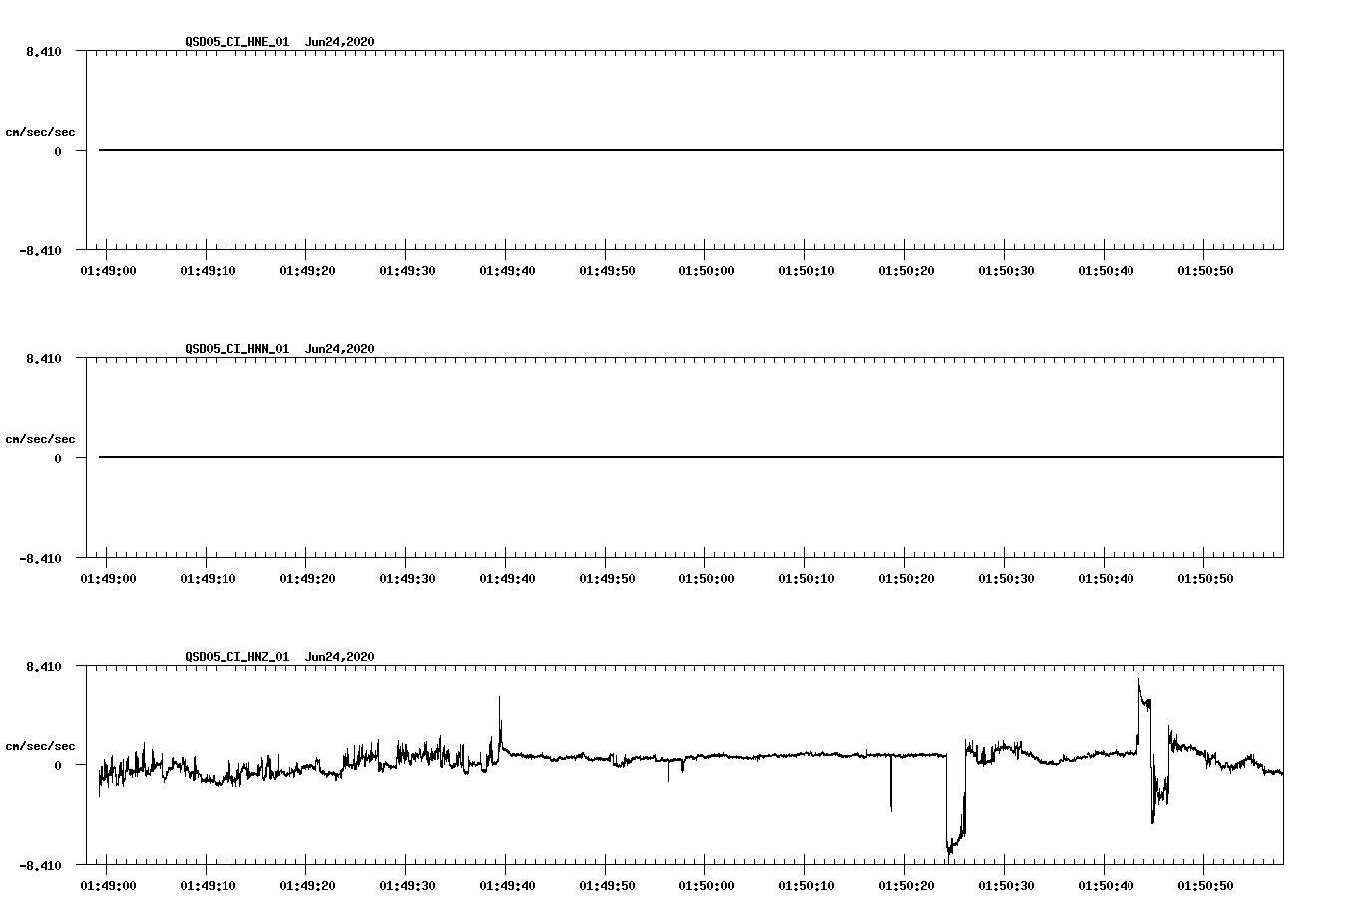Click the QSD05_CI_HNE_01 plot title
The width and height of the screenshot is (1355, 922).
(279, 42)
